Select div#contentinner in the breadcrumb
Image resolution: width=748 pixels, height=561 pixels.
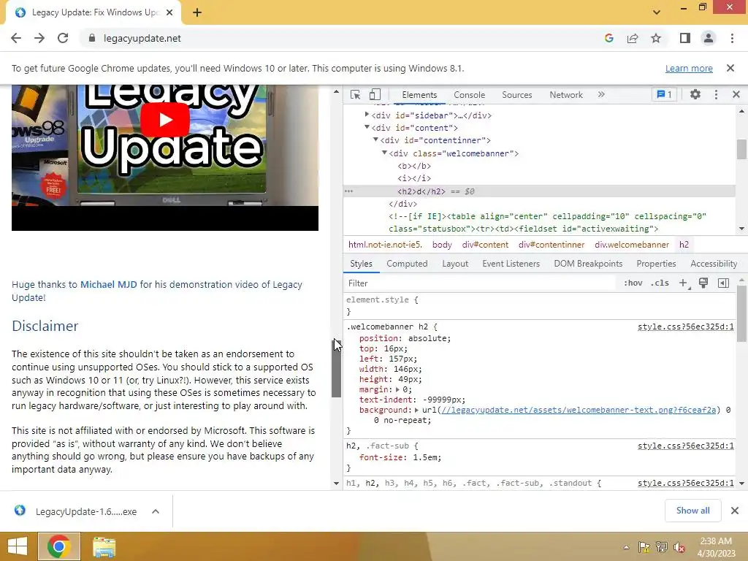point(552,245)
